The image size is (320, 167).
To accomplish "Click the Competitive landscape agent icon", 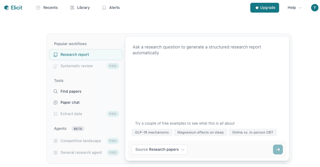I will coord(56,141).
